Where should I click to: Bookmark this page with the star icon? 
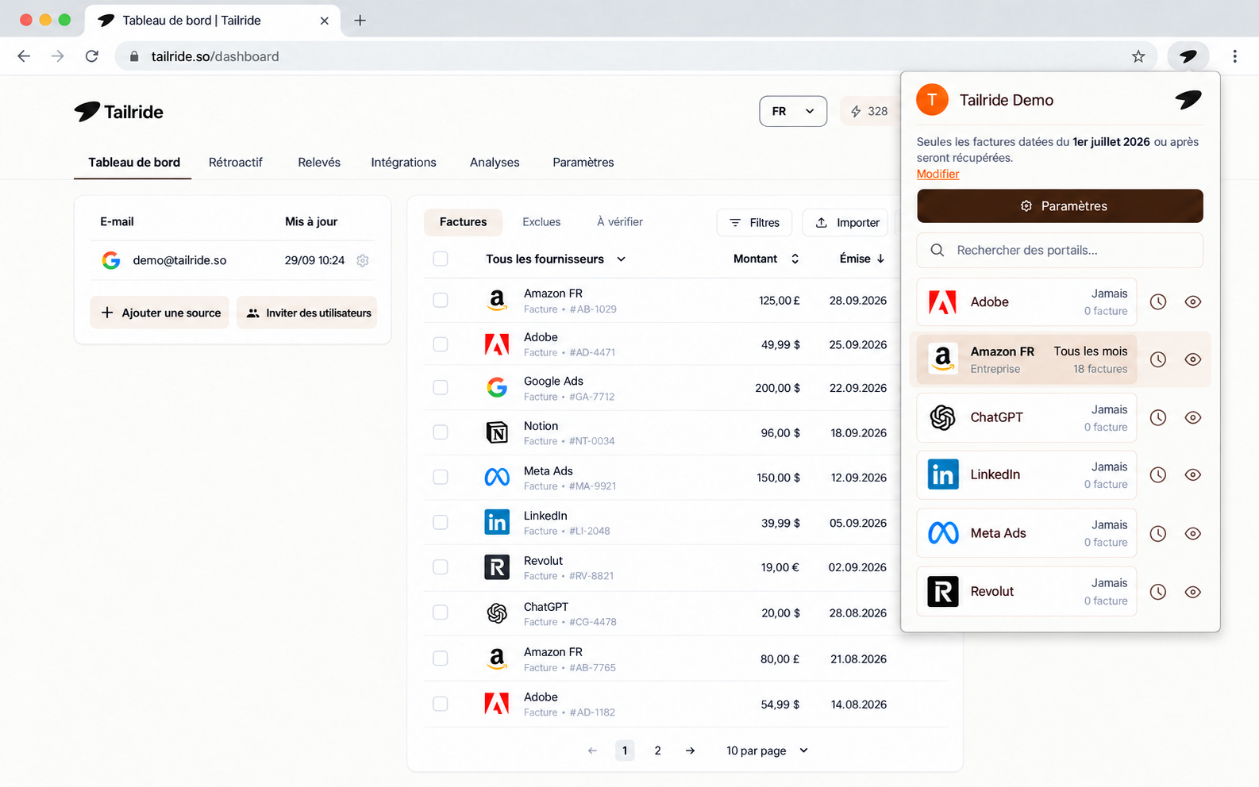pyautogui.click(x=1138, y=56)
